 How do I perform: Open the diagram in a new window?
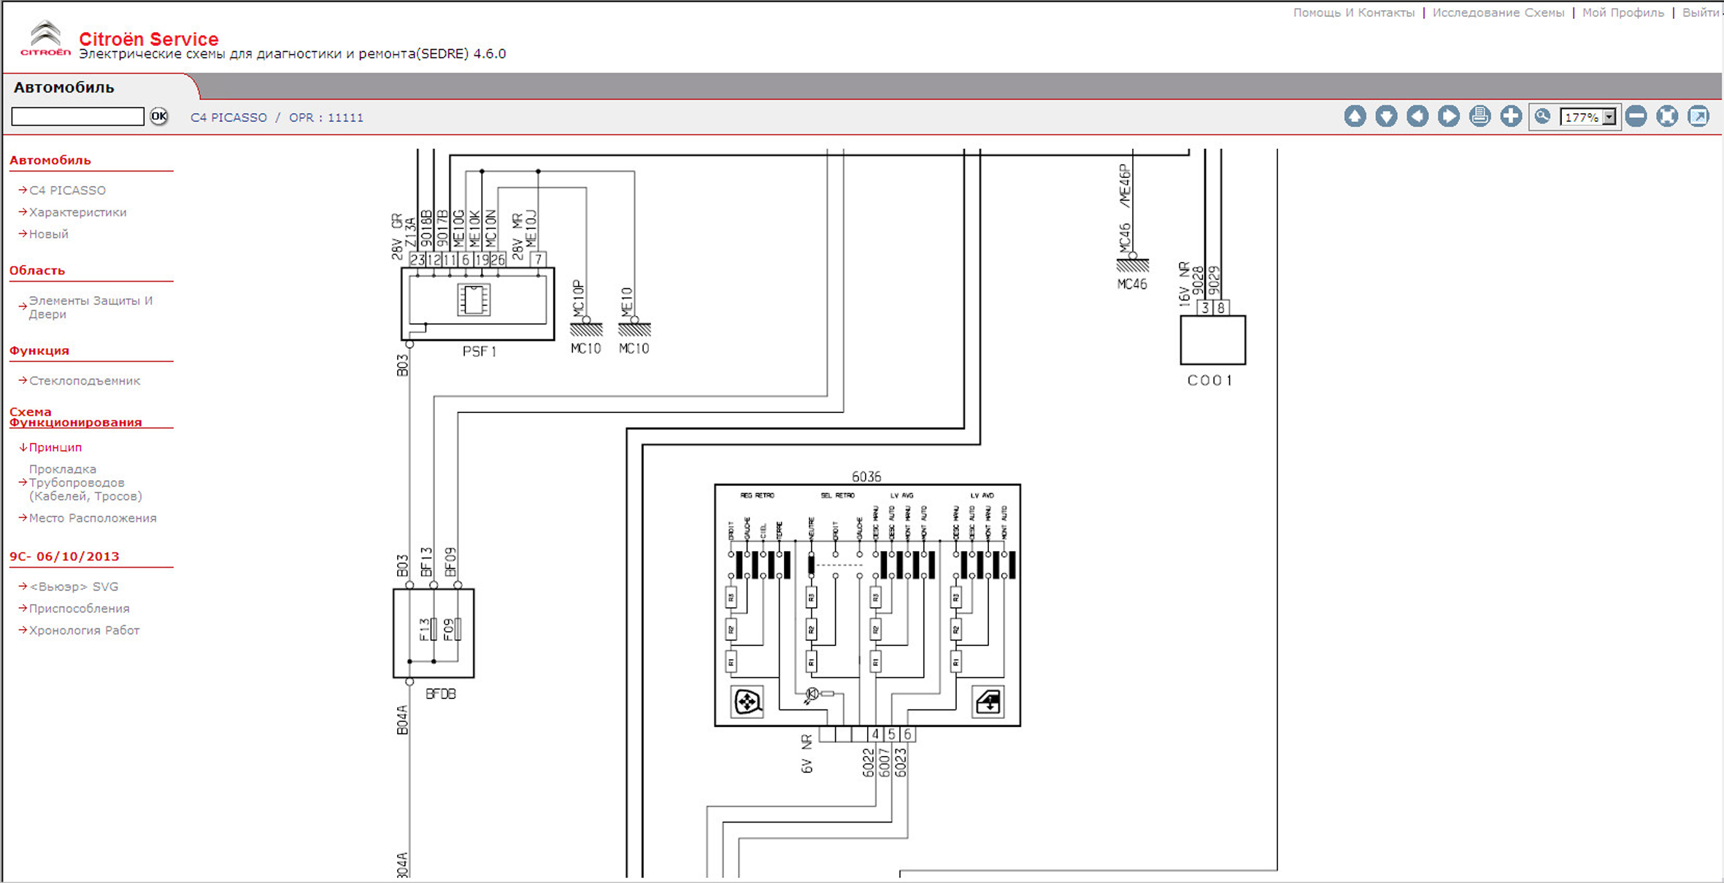click(1698, 117)
